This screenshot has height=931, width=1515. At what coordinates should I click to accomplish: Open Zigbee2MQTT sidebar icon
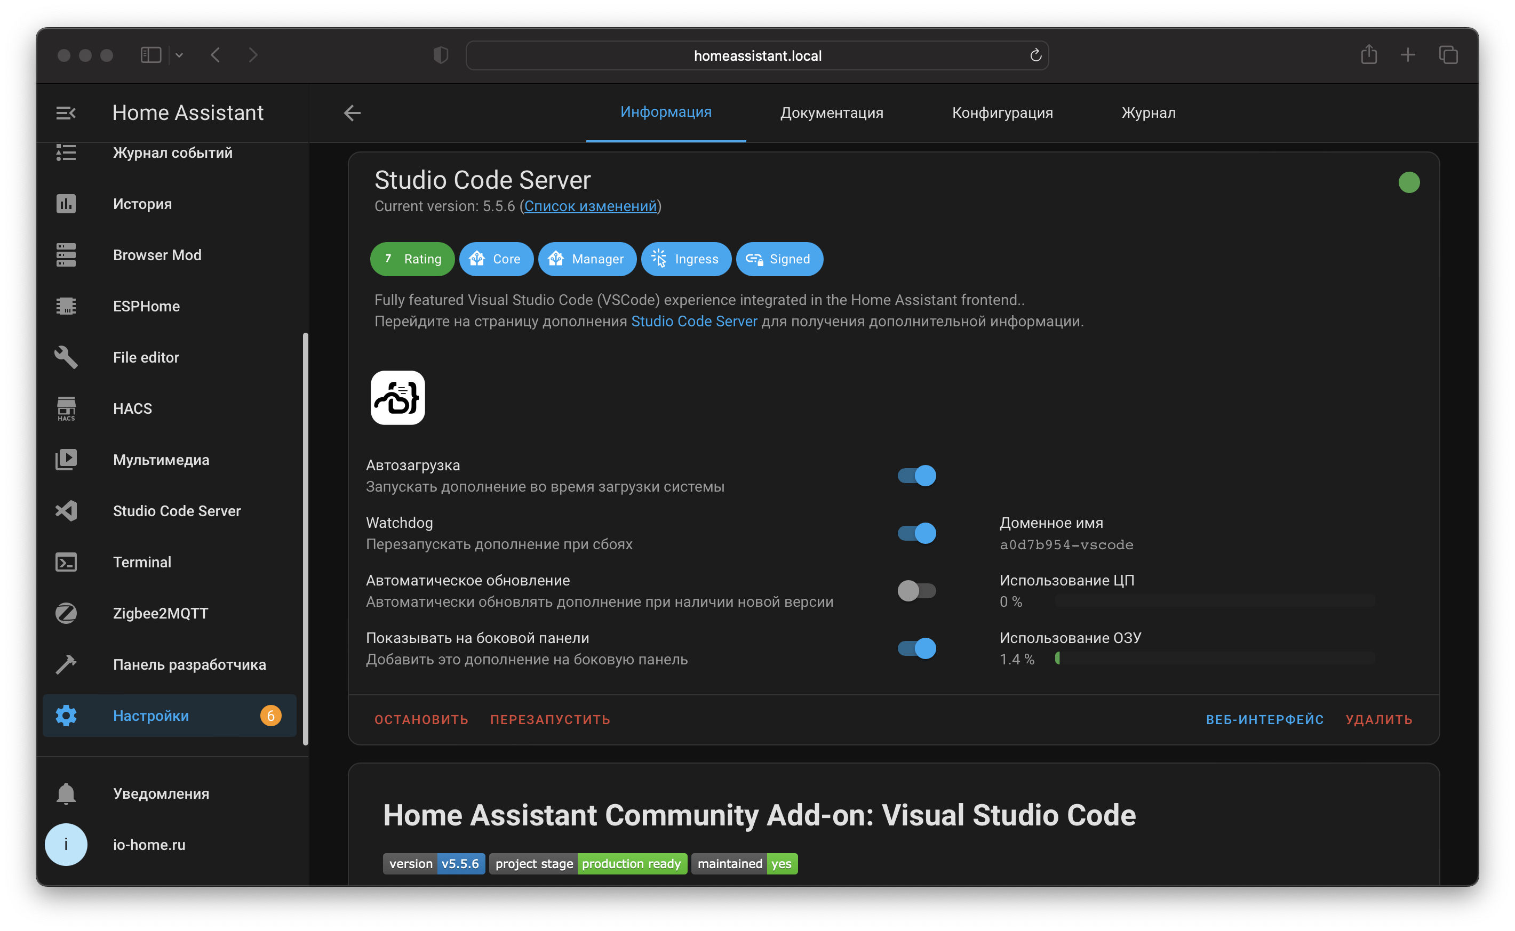coord(66,613)
